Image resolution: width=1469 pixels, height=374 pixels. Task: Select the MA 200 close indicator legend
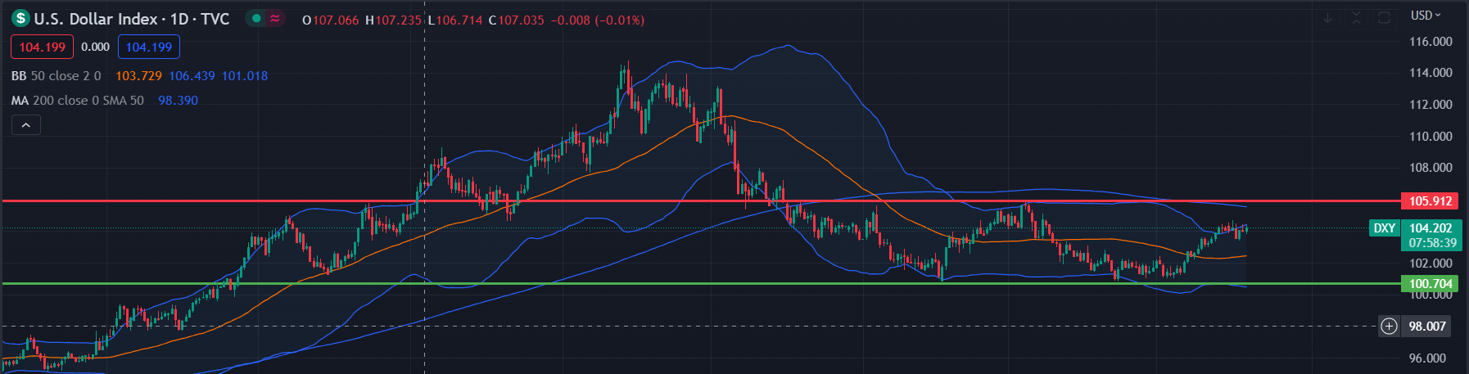[x=77, y=101]
